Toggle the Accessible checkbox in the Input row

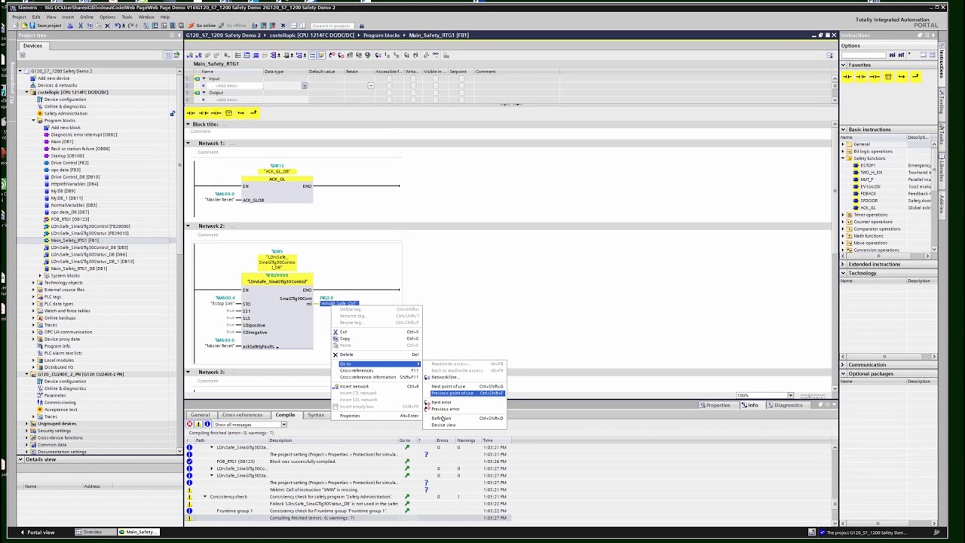(389, 78)
